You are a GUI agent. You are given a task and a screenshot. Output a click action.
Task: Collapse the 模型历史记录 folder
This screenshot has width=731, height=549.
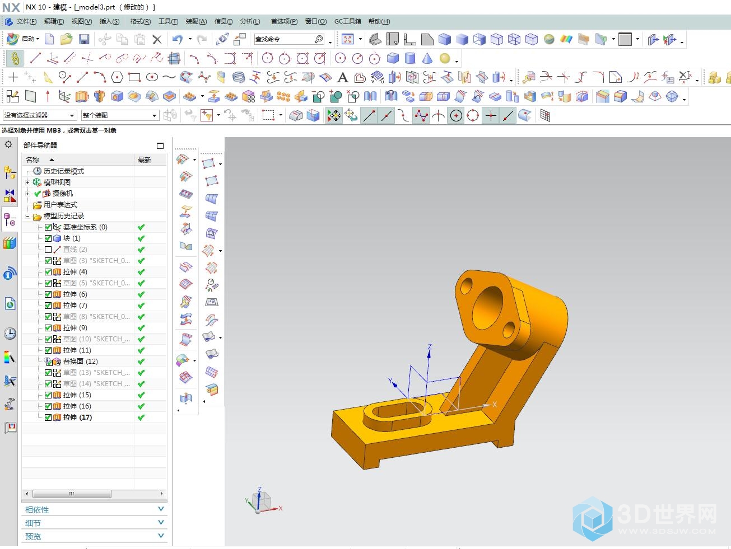coord(27,216)
